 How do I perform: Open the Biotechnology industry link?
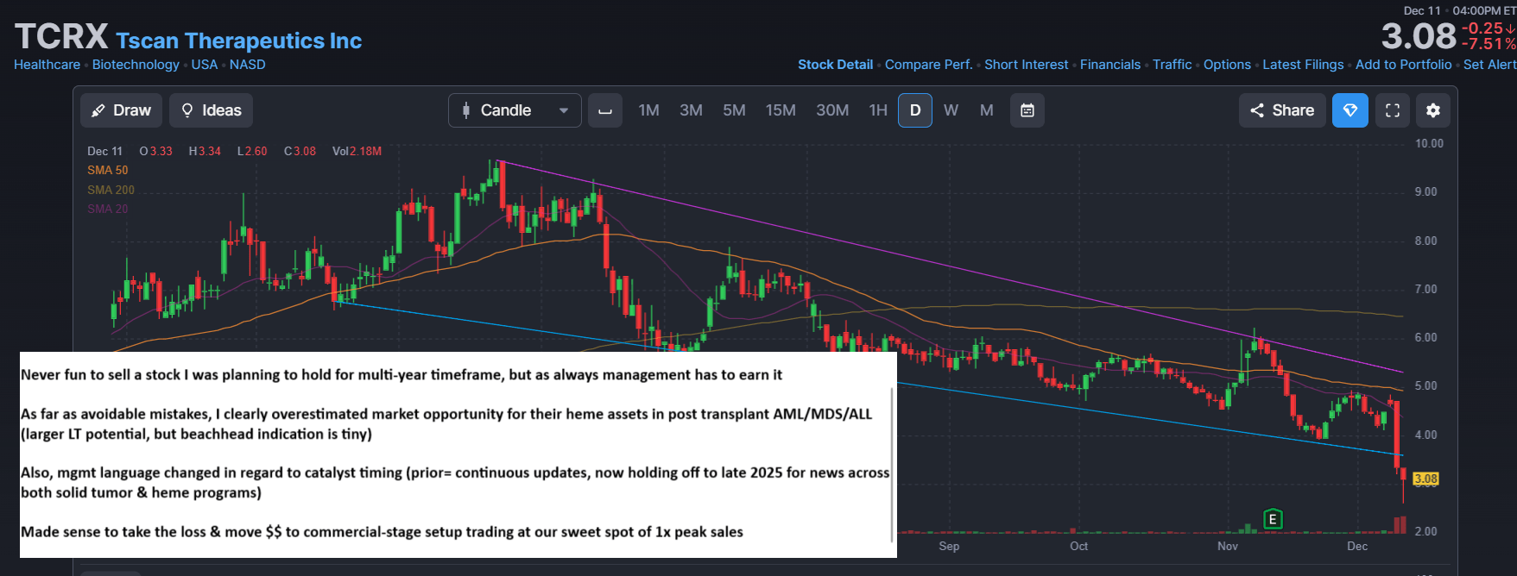(136, 65)
